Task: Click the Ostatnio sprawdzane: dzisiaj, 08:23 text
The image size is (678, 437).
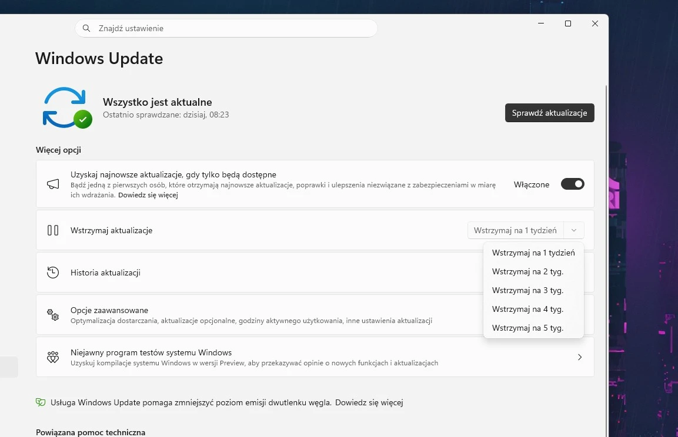Action: click(x=166, y=115)
